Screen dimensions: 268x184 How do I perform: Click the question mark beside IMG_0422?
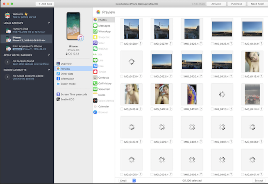click(x=170, y=76)
